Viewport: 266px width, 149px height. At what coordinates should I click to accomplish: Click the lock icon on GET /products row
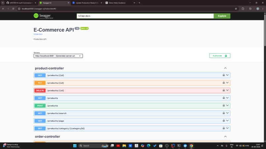[x=223, y=98]
